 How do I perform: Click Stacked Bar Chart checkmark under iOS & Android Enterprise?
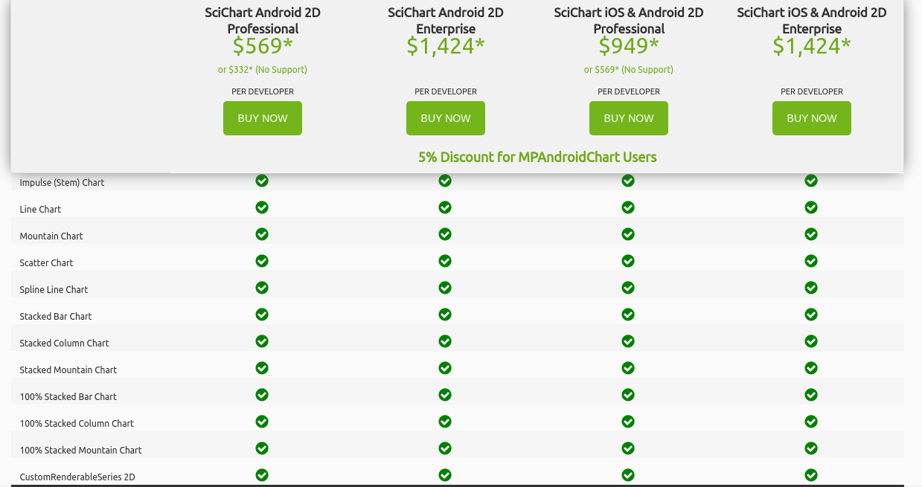point(811,315)
